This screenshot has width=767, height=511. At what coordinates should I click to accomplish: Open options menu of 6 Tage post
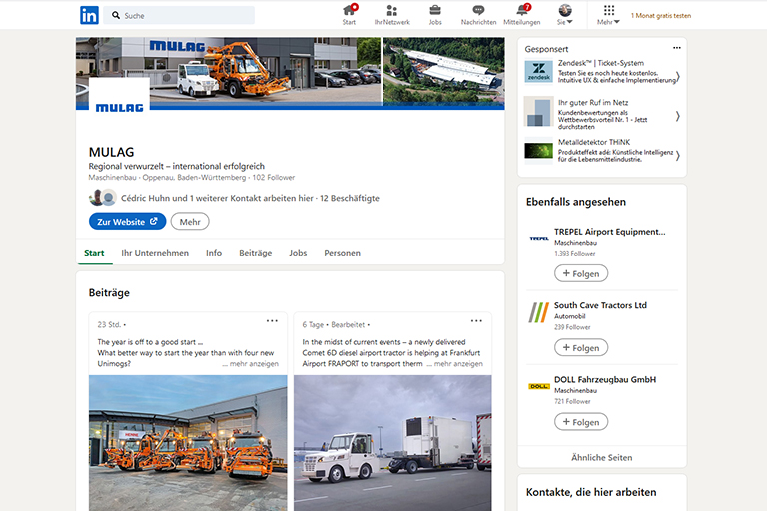coord(476,321)
